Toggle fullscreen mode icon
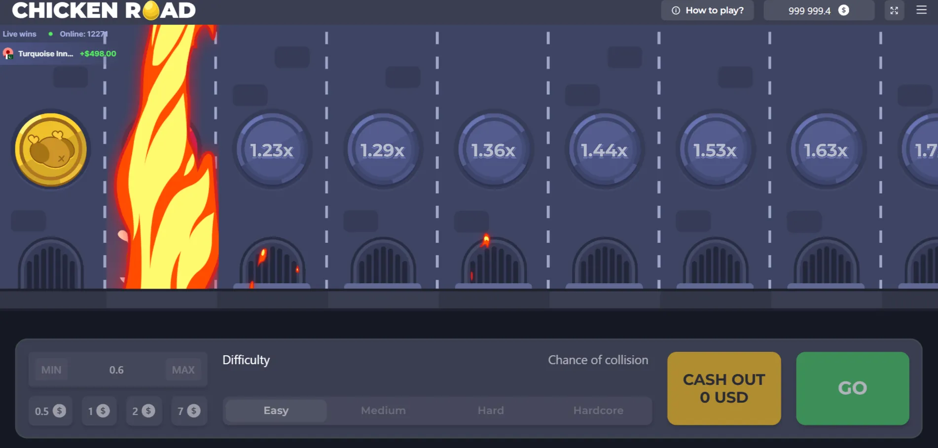Screen dimensions: 938x448 click(894, 10)
